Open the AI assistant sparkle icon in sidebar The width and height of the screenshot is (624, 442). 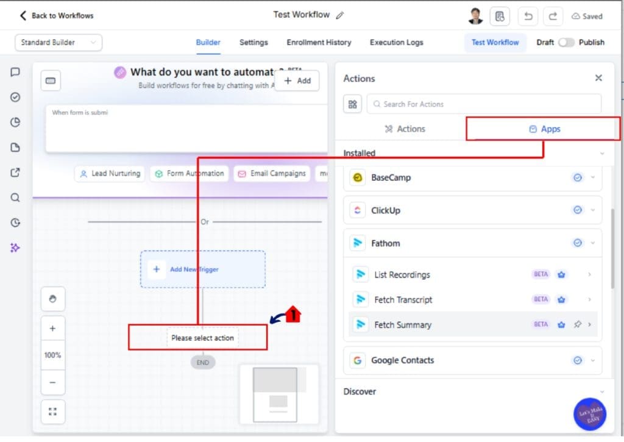click(x=15, y=248)
